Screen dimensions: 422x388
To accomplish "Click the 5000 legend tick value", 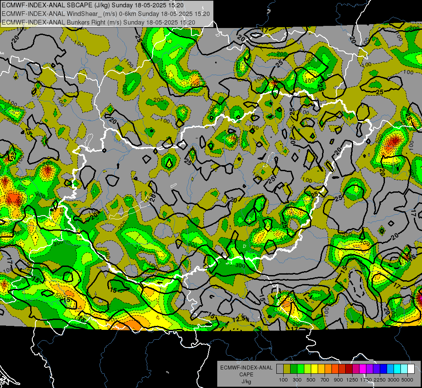I will click(407, 380).
